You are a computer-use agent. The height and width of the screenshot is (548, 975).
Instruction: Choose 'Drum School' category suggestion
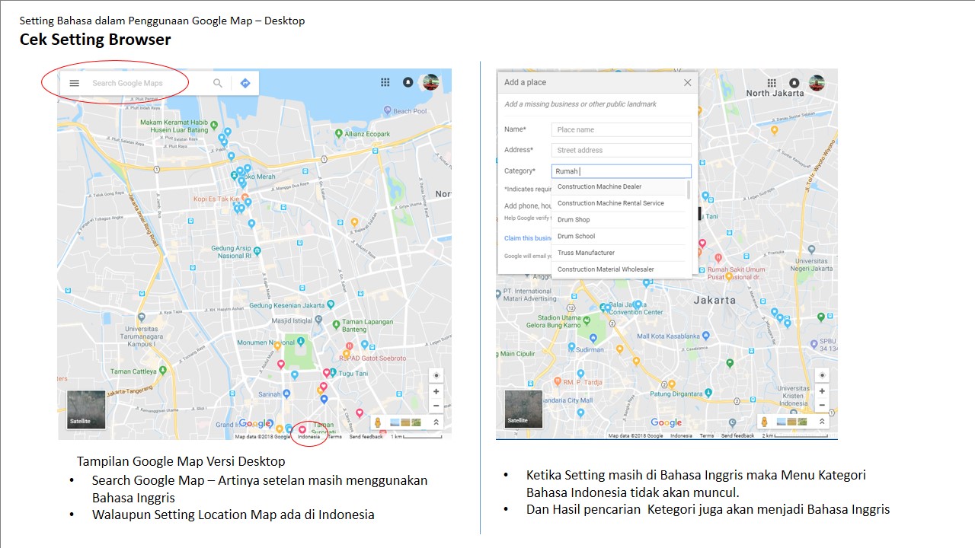(x=619, y=236)
